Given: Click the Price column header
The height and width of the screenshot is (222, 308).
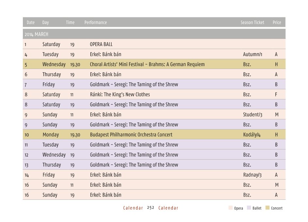Looking at the screenshot, I should (x=277, y=23).
